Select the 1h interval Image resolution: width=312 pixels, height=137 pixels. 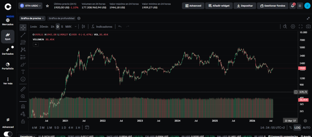pyautogui.click(x=52, y=26)
